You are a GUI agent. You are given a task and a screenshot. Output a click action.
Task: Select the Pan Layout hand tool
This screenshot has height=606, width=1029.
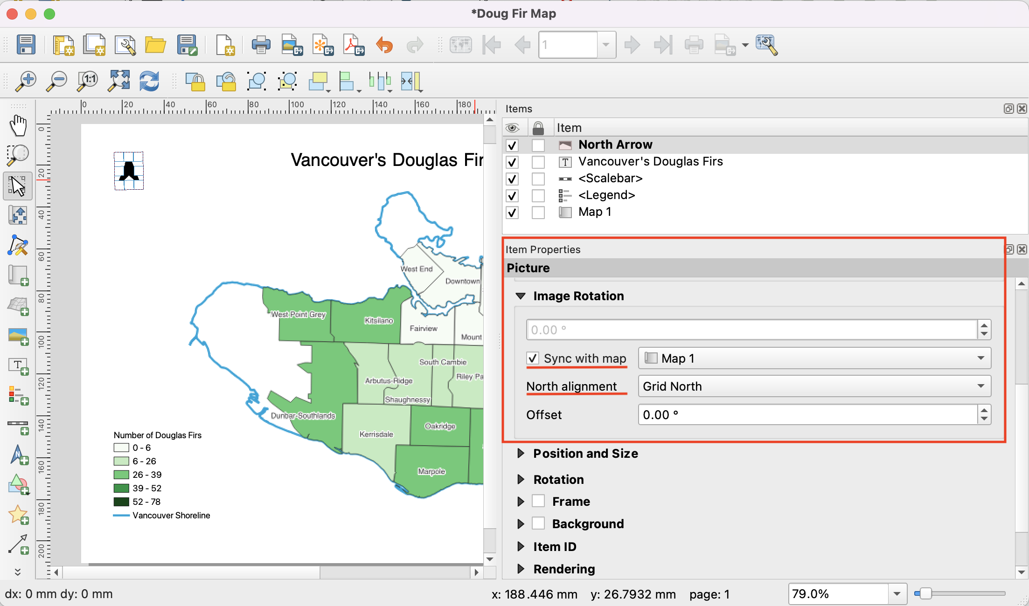point(18,126)
